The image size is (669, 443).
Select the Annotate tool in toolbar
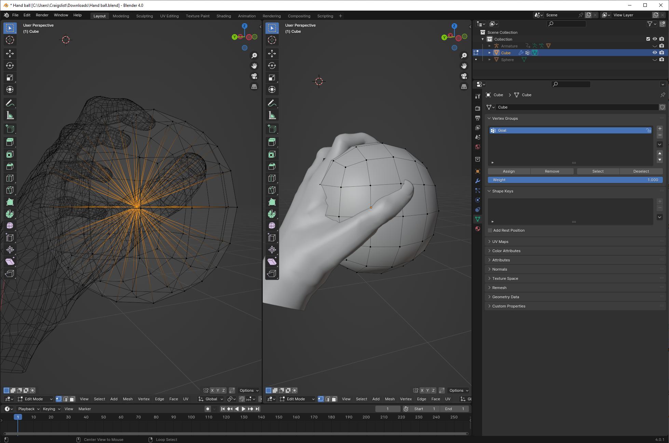10,103
